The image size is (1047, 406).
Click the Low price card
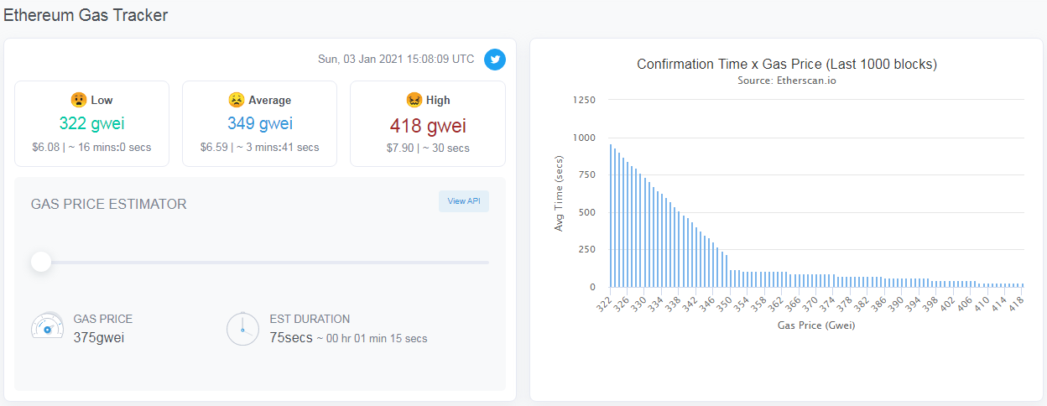92,123
